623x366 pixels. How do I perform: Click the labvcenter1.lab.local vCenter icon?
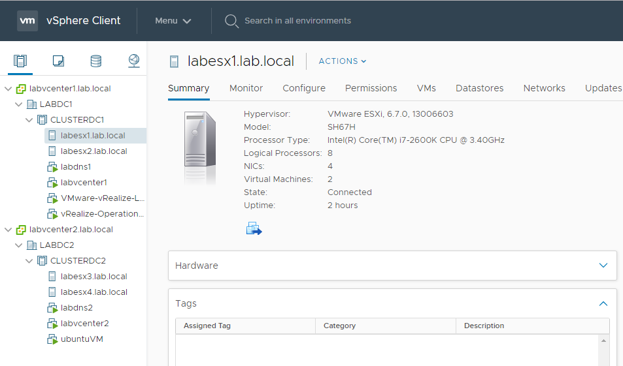21,89
